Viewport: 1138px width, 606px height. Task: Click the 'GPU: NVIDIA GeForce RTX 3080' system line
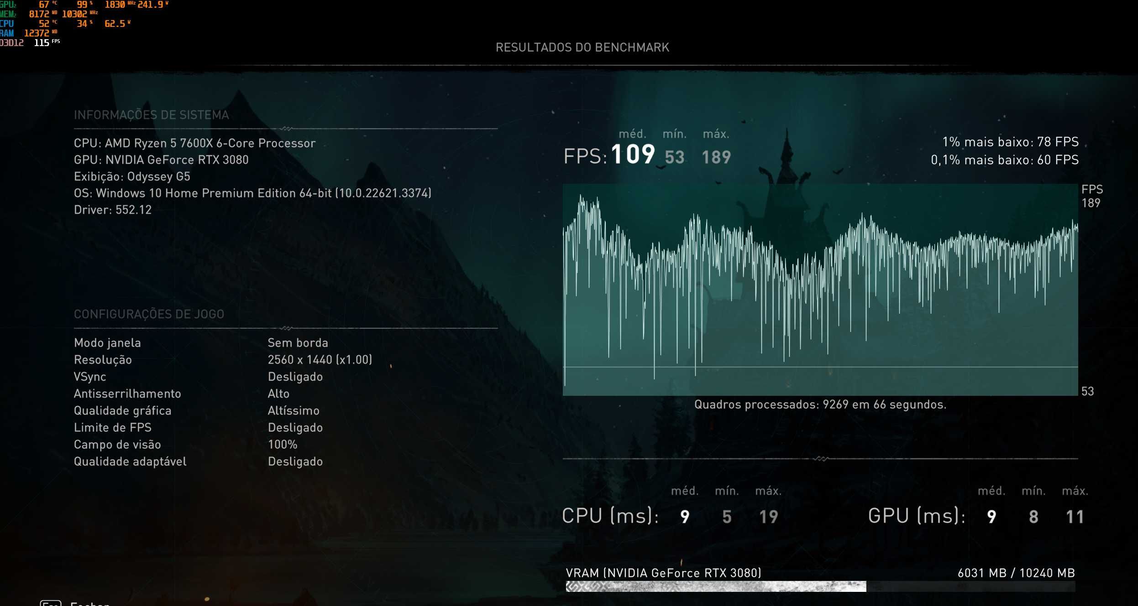pyautogui.click(x=161, y=160)
